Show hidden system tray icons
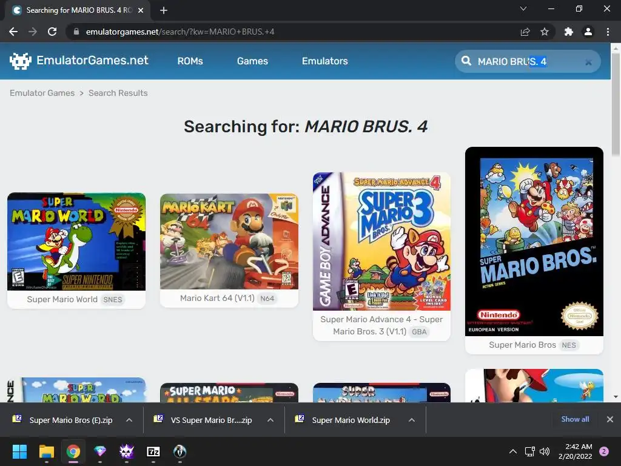This screenshot has width=621, height=466. 513,451
